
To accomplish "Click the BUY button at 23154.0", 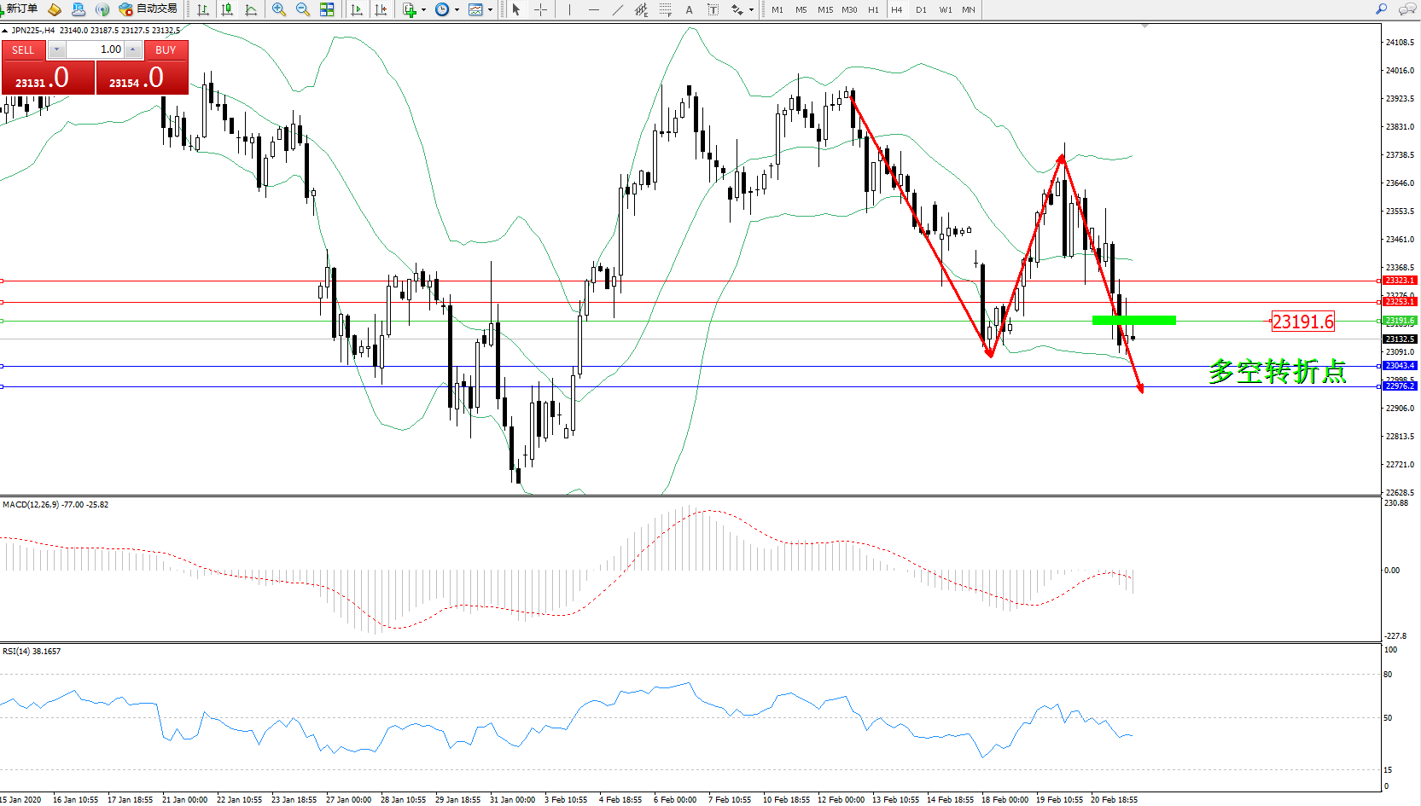I will coord(142,78).
